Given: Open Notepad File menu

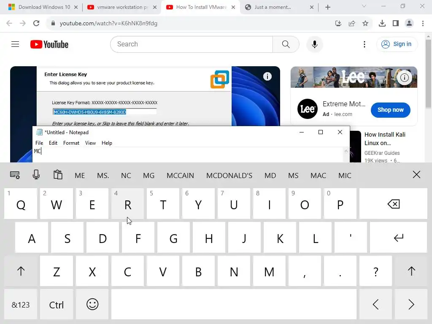Looking at the screenshot, I should (x=39, y=143).
